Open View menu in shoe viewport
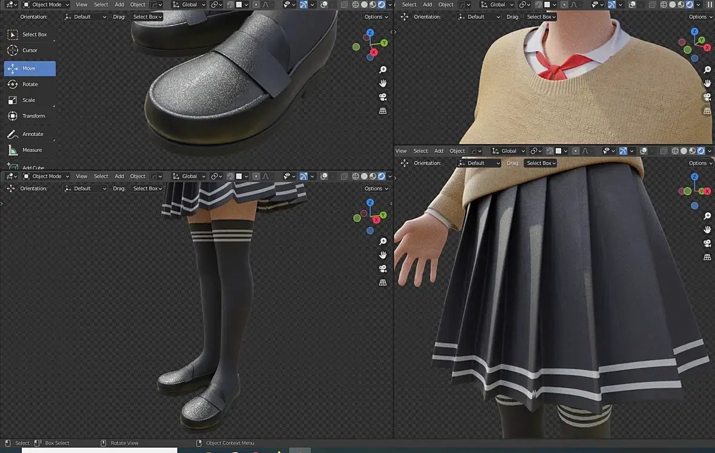 tap(82, 5)
